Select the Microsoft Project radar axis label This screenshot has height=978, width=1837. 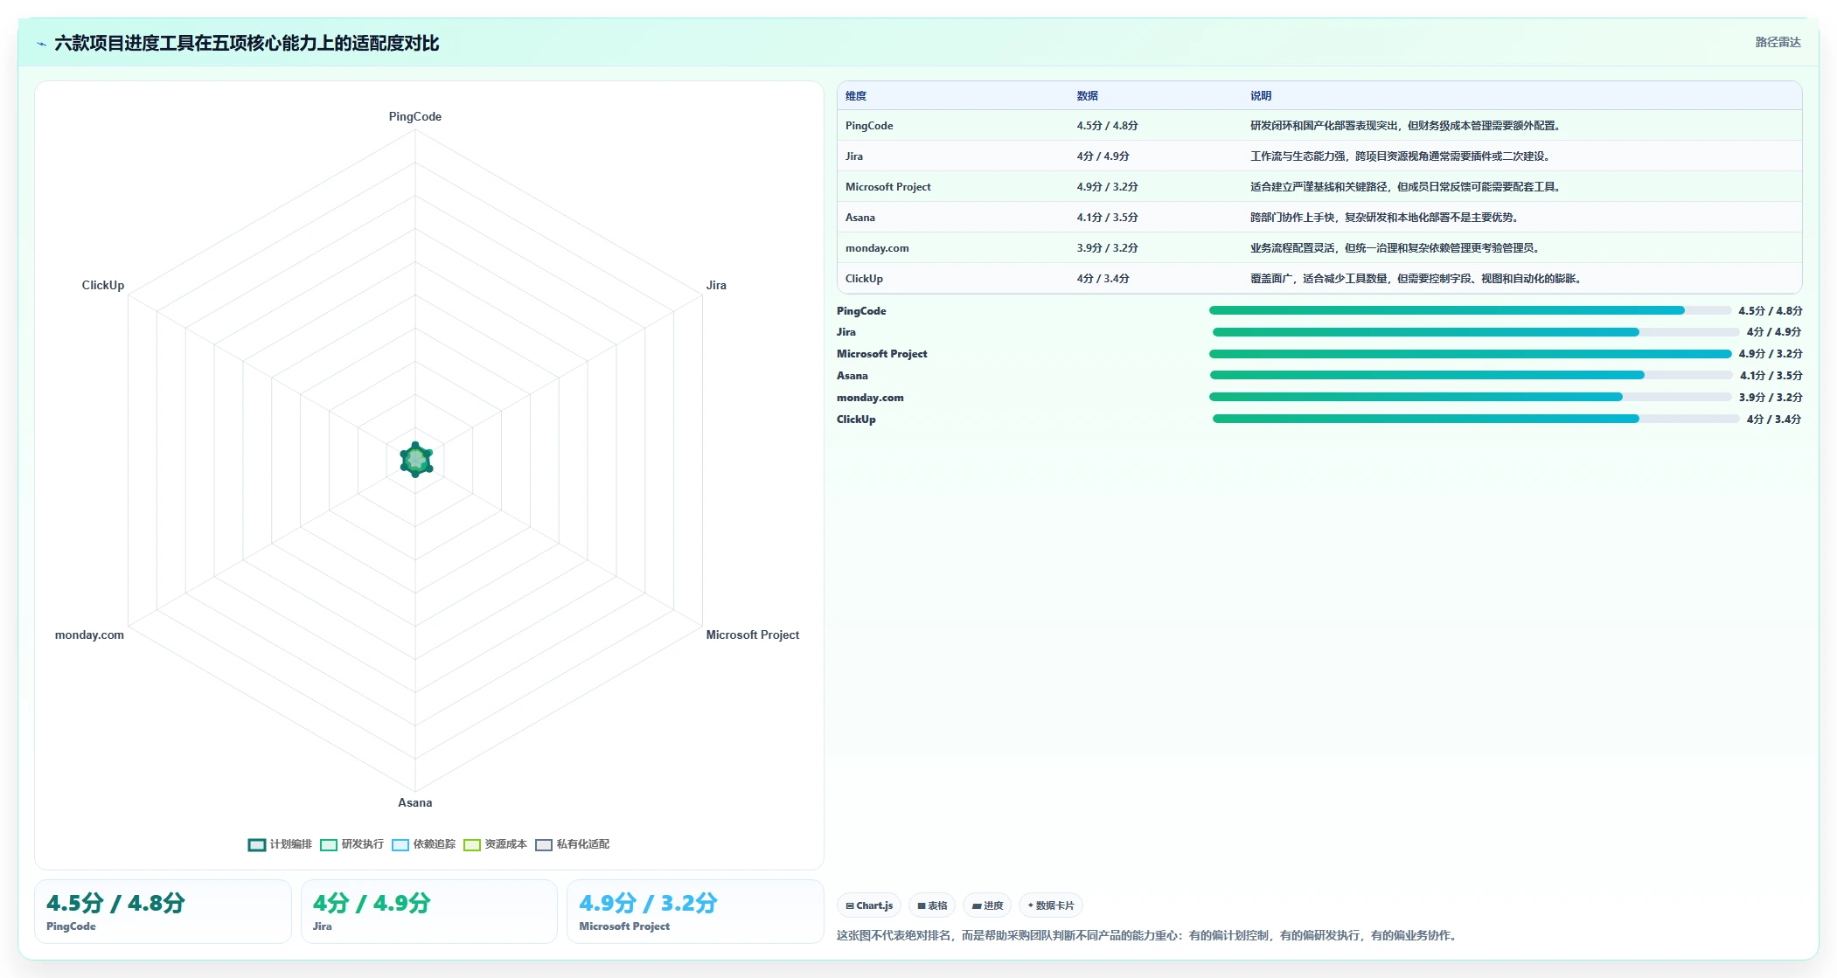coord(753,635)
